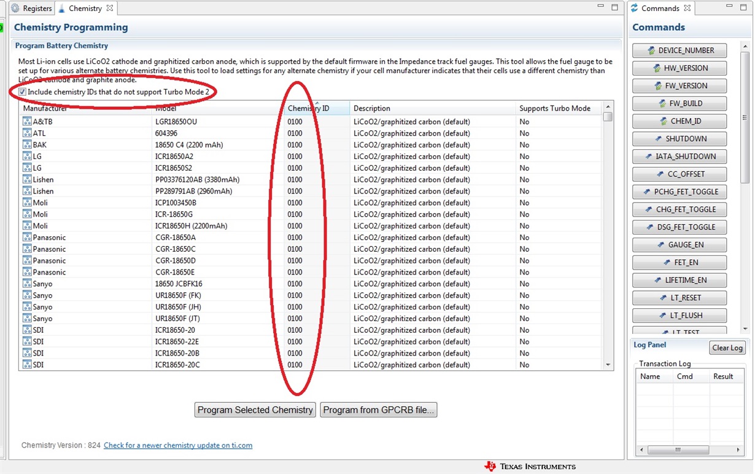The image size is (755, 474).
Task: Close the Commands tab with its X
Action: 687,8
